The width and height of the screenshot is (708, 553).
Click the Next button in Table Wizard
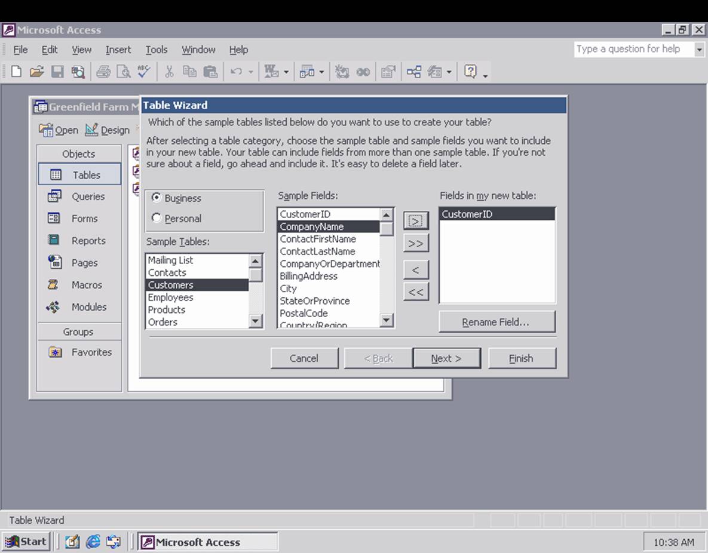(x=446, y=358)
